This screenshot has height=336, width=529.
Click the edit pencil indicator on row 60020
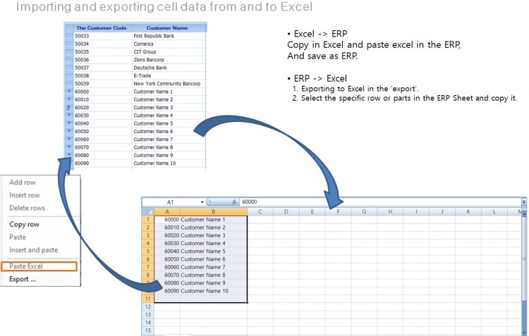point(69,108)
